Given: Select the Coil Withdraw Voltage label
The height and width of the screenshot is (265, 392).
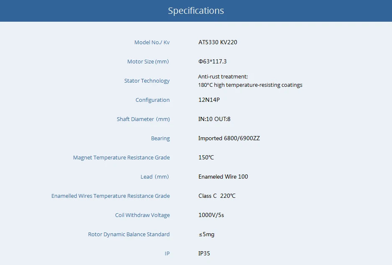Looking at the screenshot, I should (x=143, y=215).
